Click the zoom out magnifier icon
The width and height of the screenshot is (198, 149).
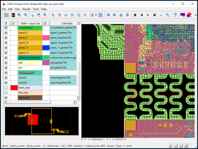(26, 15)
